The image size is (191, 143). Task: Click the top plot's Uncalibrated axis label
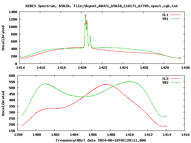(3, 38)
